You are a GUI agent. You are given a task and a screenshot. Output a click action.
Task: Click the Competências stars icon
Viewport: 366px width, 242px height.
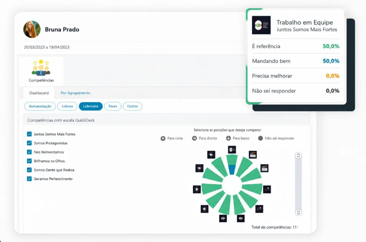pos(41,67)
